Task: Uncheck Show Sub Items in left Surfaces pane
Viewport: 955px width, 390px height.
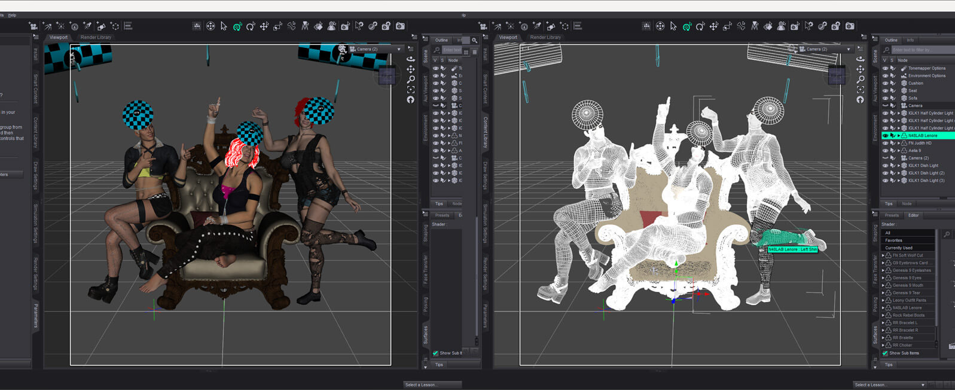Action: (435, 354)
